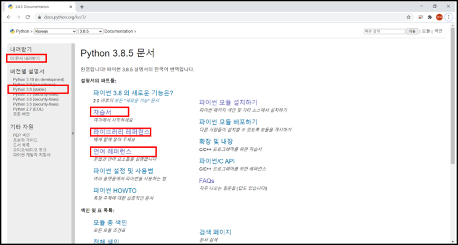Open the extensions puzzle icon
This screenshot has width=458, height=245.
(x=430, y=17)
